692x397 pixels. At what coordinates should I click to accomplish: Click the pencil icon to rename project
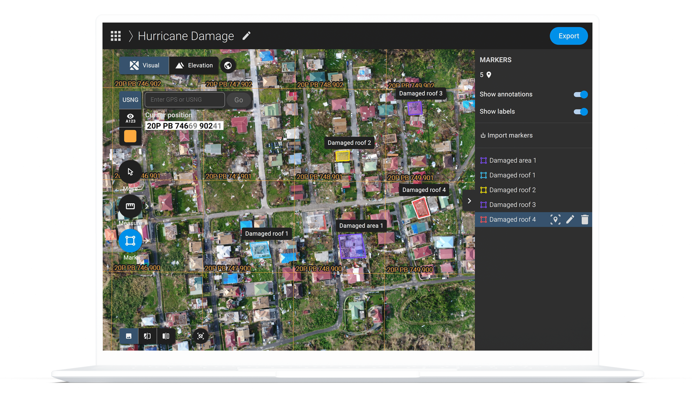[x=246, y=36]
